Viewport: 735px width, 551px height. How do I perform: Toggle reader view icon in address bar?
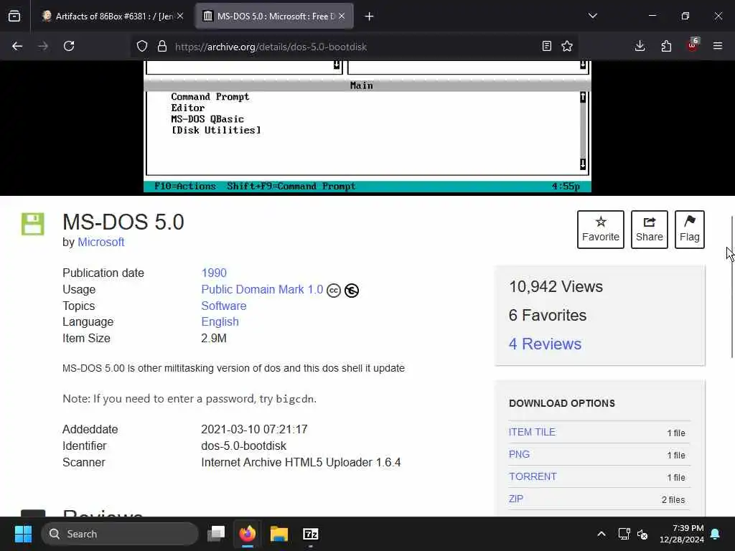546,46
